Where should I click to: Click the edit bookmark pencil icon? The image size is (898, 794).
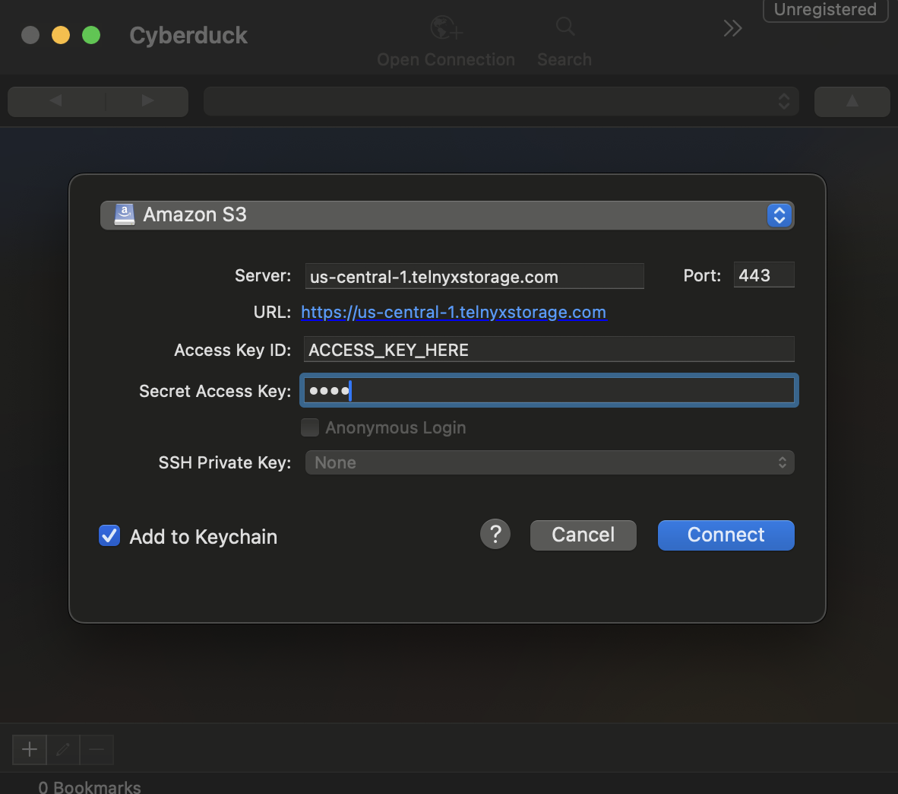click(63, 749)
